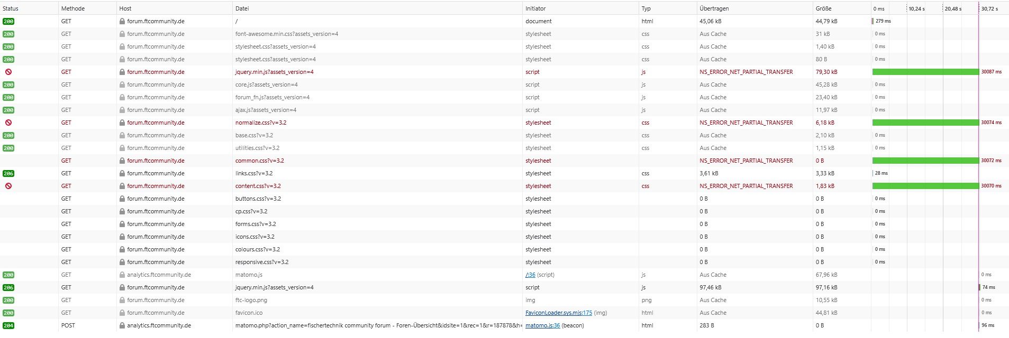Select the responsive.css?v=3.2 request

click(262, 262)
